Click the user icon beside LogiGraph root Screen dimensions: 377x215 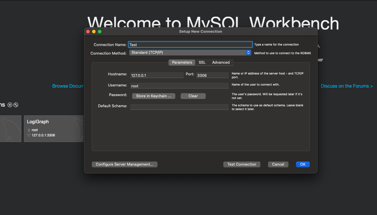point(29,130)
